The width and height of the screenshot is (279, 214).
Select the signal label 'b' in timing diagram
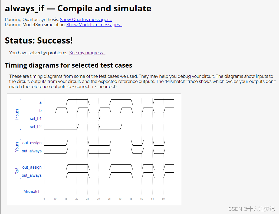tap(40, 111)
